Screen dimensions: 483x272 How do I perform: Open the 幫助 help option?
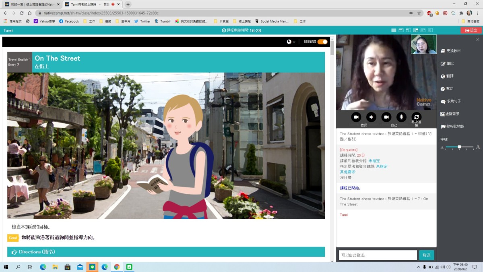447,89
